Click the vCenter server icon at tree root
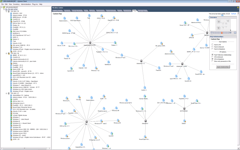The image size is (240, 150). [4, 7]
